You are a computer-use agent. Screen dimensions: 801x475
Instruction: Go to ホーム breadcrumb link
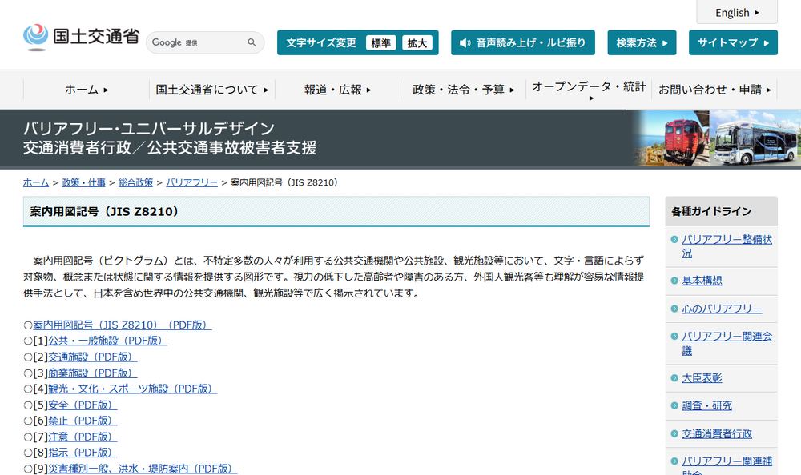tap(36, 182)
